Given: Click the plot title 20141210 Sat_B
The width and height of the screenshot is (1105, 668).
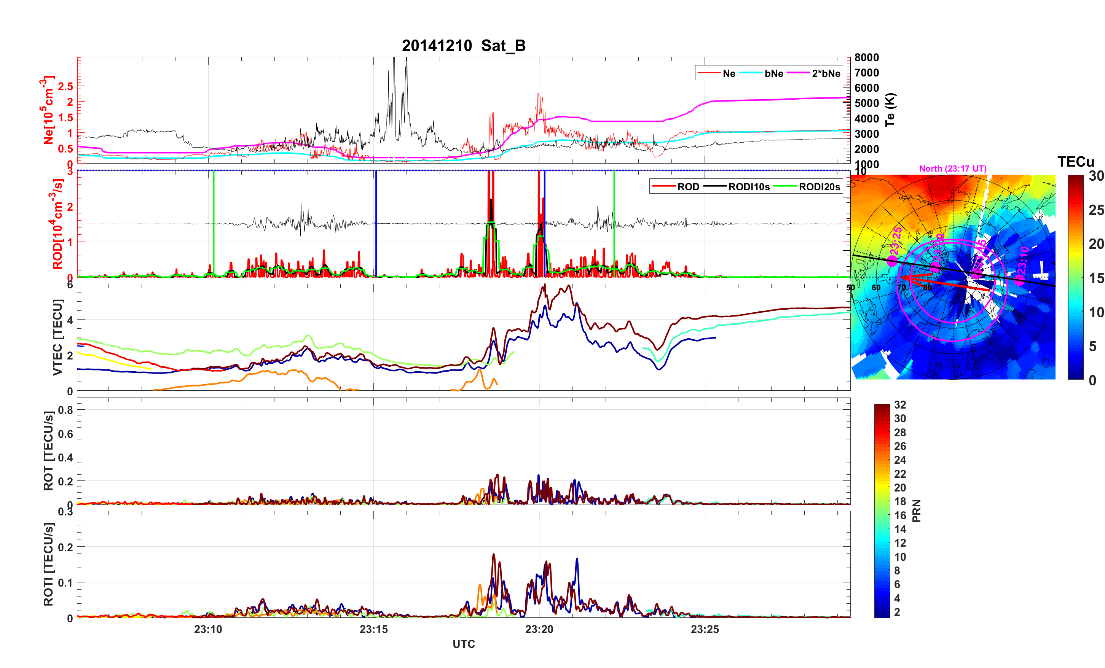Looking at the screenshot, I should [463, 46].
